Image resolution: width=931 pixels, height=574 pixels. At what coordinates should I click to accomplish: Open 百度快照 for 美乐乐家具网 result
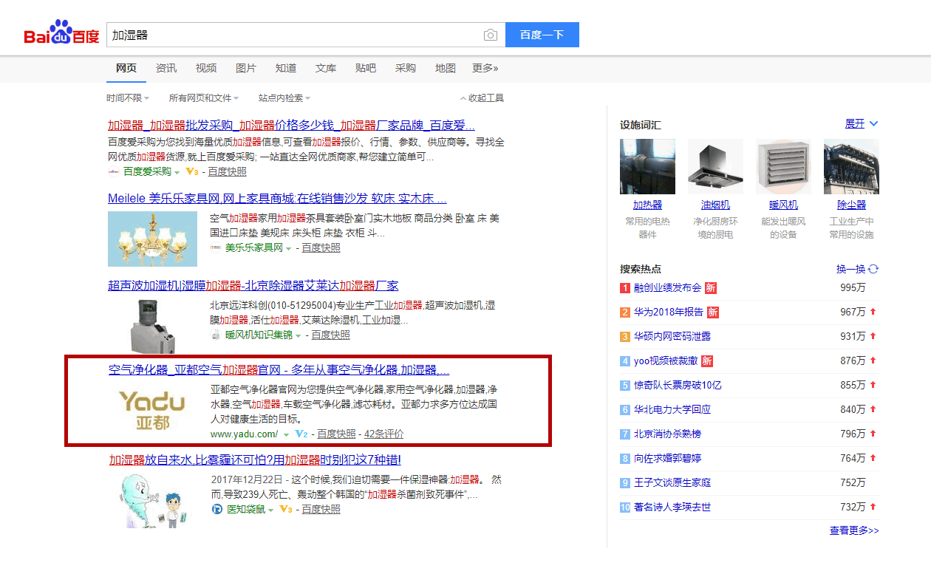click(x=321, y=248)
